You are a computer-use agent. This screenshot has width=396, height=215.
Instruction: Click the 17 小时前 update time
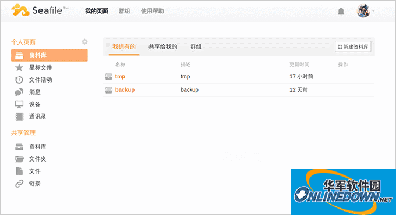301,76
